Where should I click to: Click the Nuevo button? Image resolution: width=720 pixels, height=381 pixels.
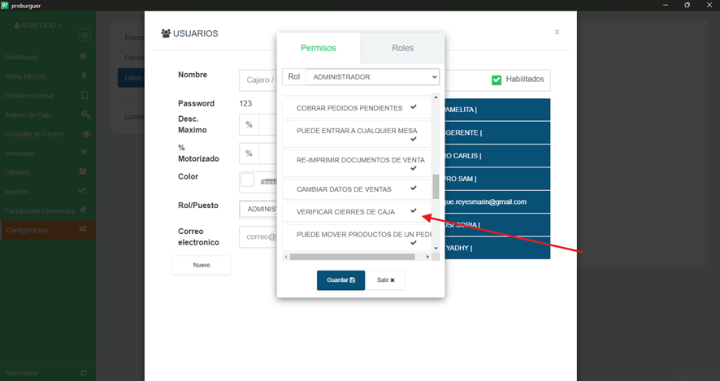point(202,265)
